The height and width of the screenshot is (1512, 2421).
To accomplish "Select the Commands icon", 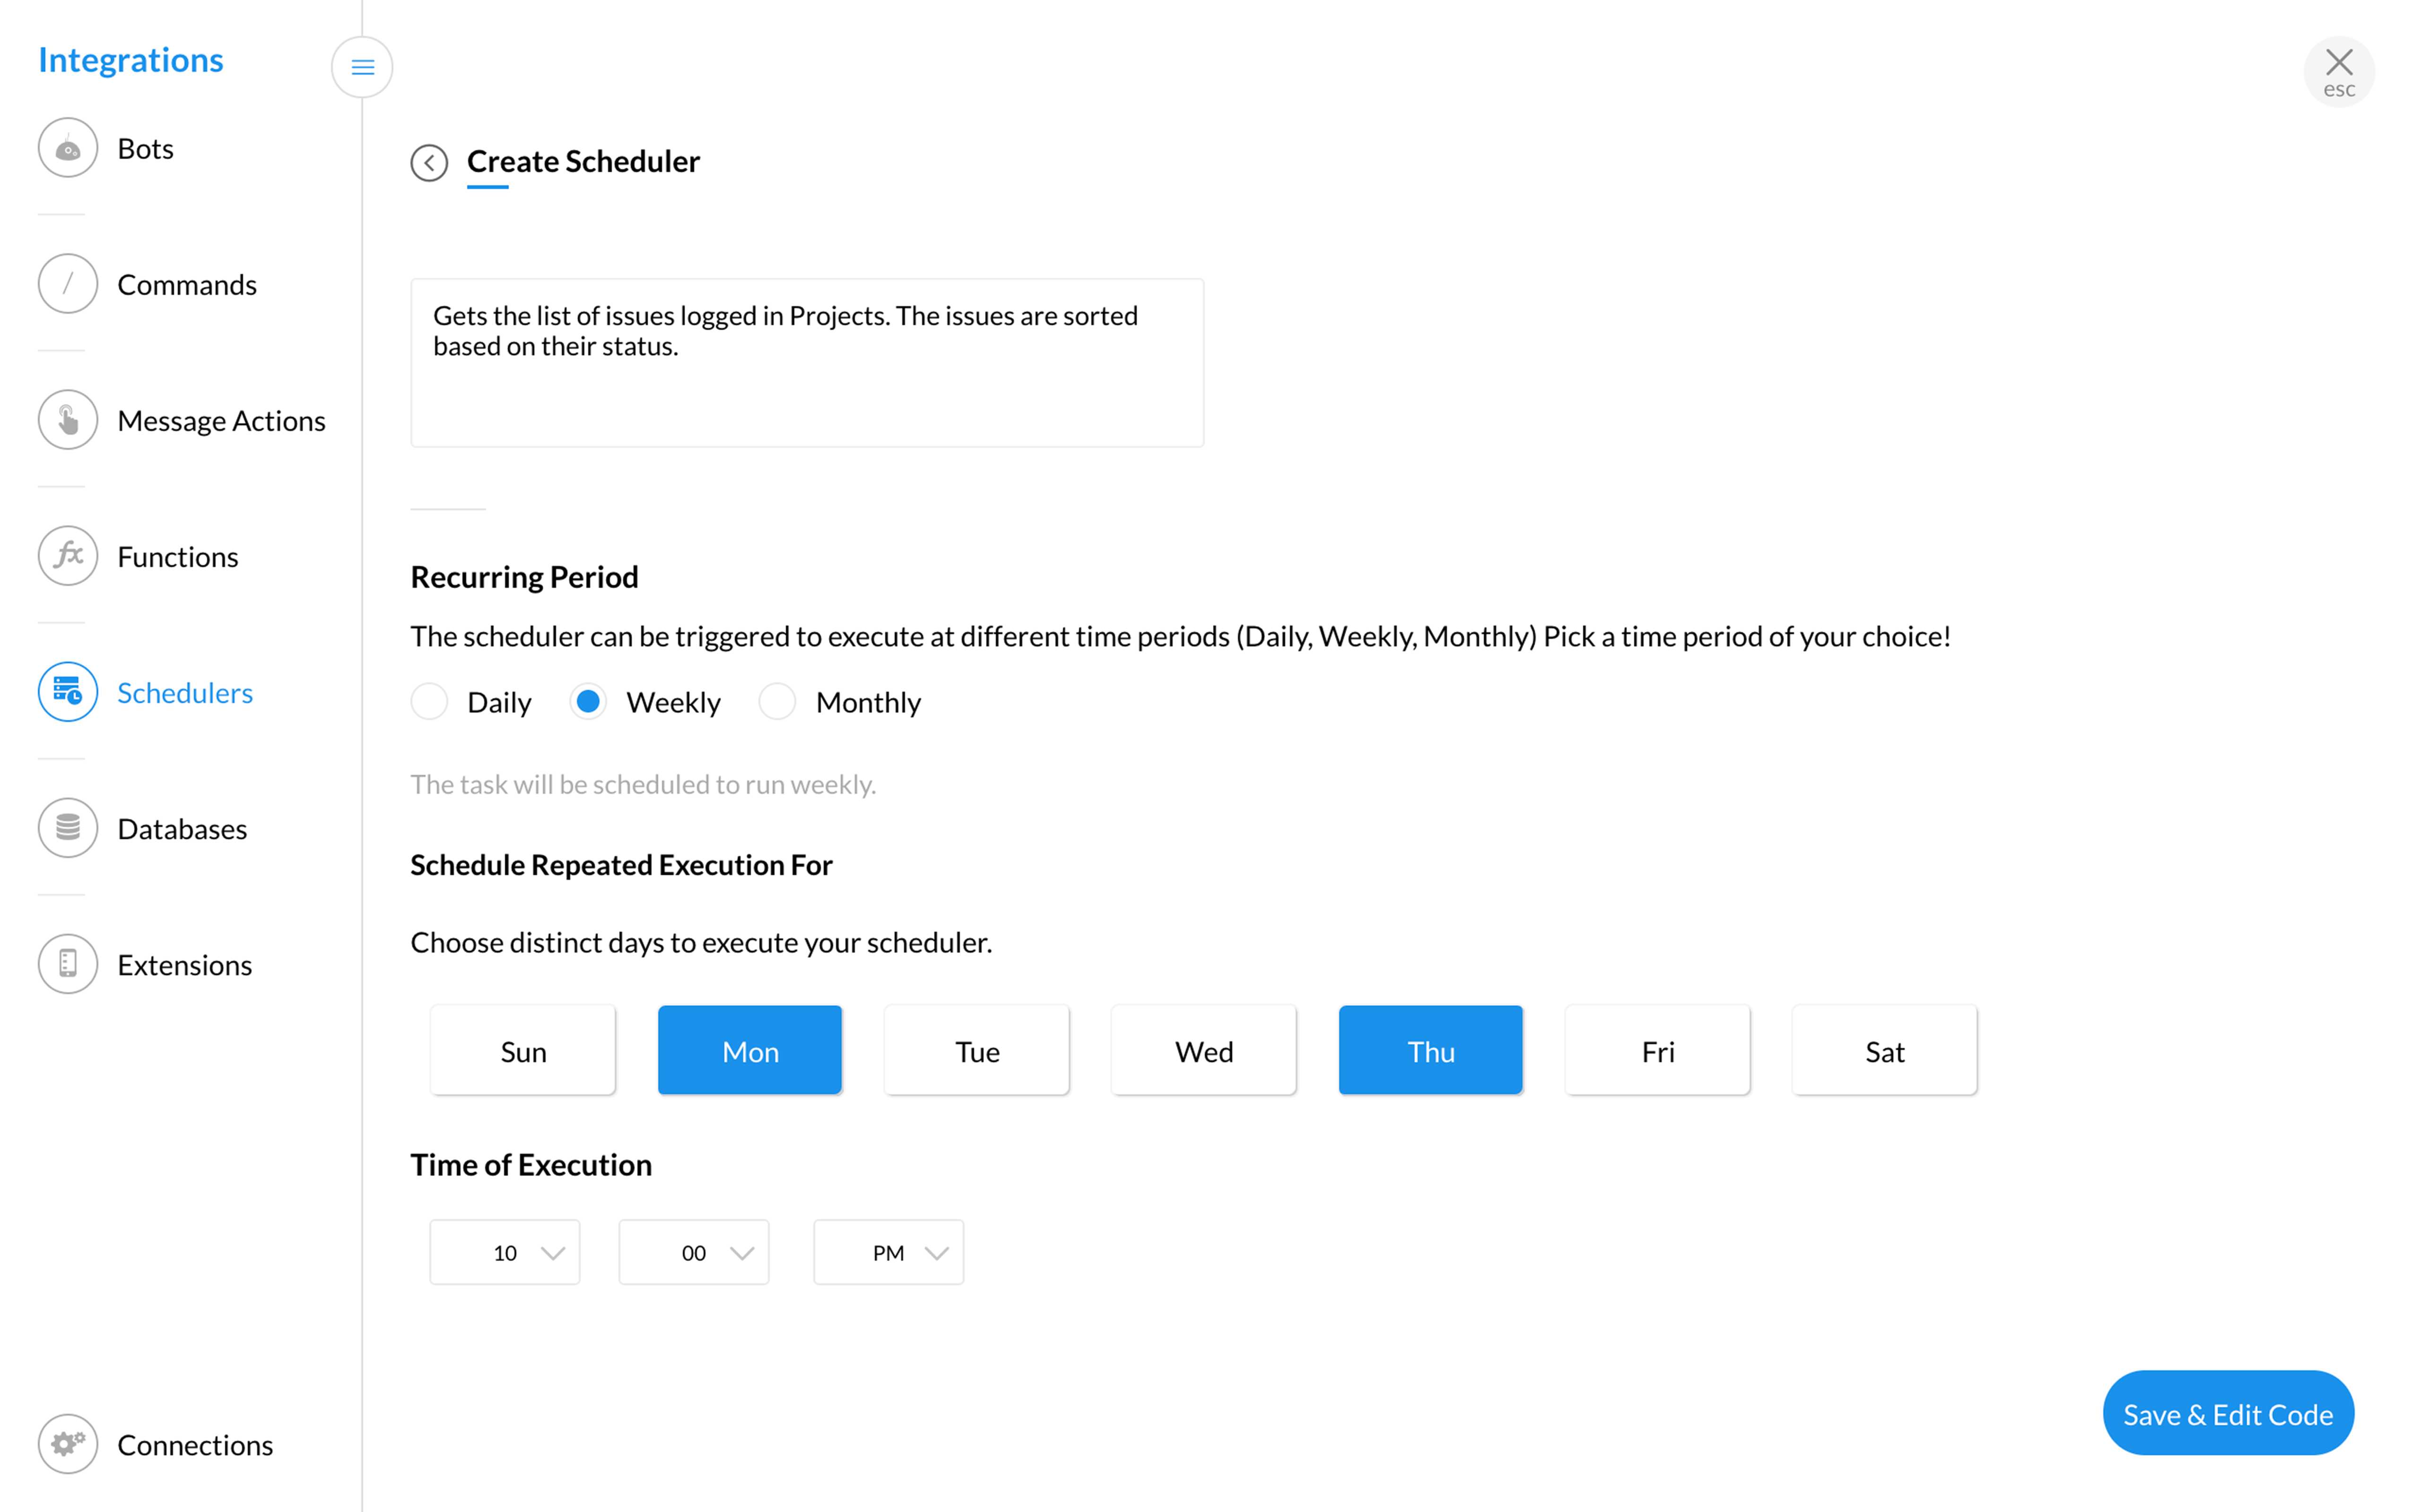I will click(67, 283).
